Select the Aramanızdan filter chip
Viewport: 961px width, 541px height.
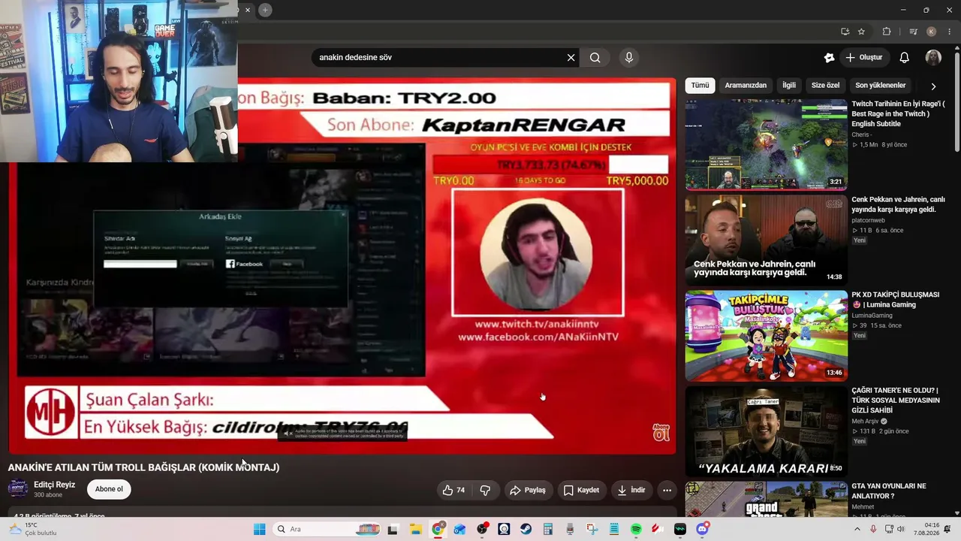point(746,85)
